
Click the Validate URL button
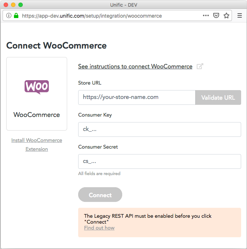[x=218, y=97]
